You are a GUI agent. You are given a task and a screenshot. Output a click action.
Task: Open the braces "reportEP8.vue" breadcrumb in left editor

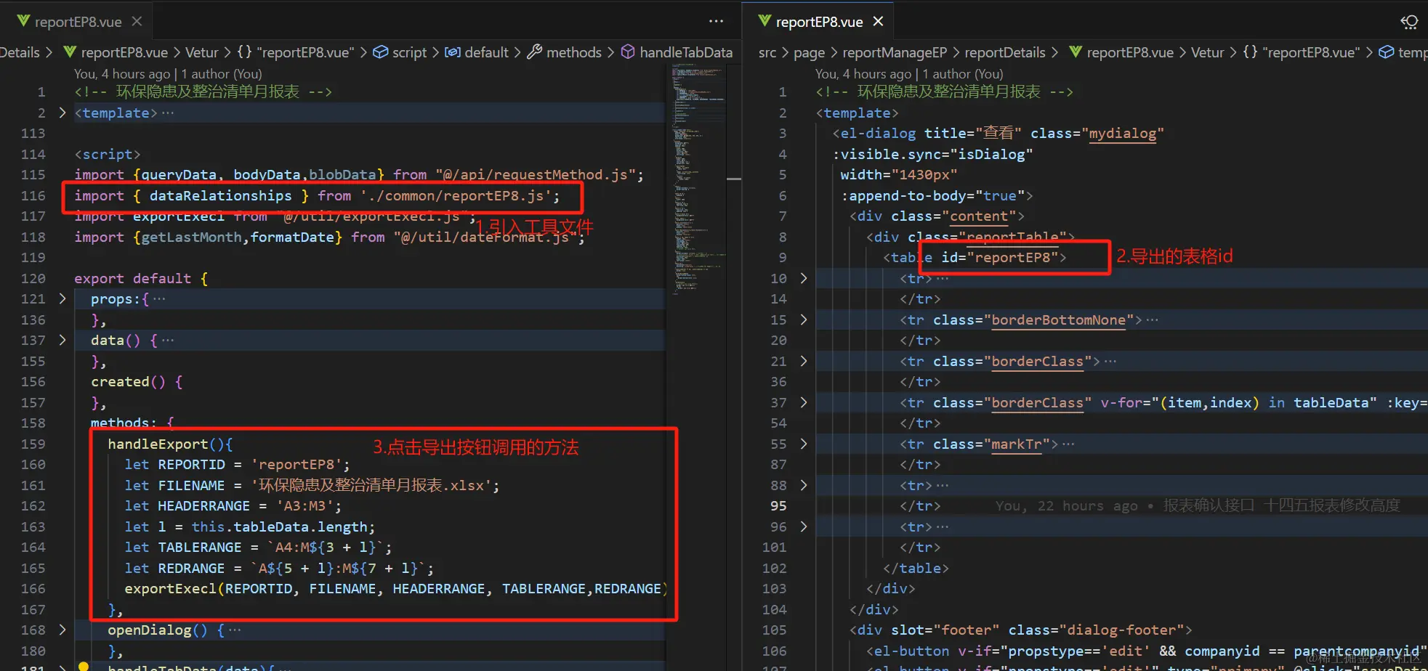(296, 52)
